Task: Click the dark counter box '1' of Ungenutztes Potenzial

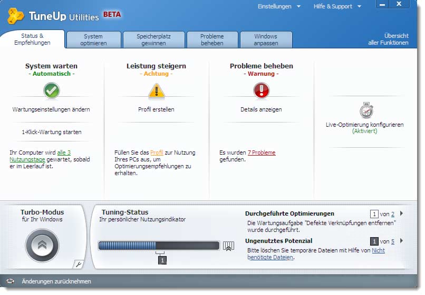Action: point(374,241)
